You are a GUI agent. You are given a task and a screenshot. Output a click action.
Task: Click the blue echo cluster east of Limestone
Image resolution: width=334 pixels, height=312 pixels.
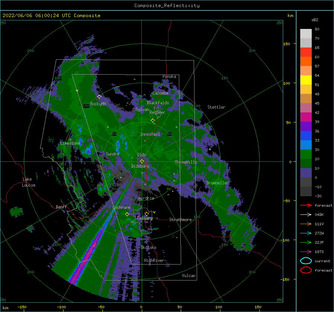[x=87, y=150]
